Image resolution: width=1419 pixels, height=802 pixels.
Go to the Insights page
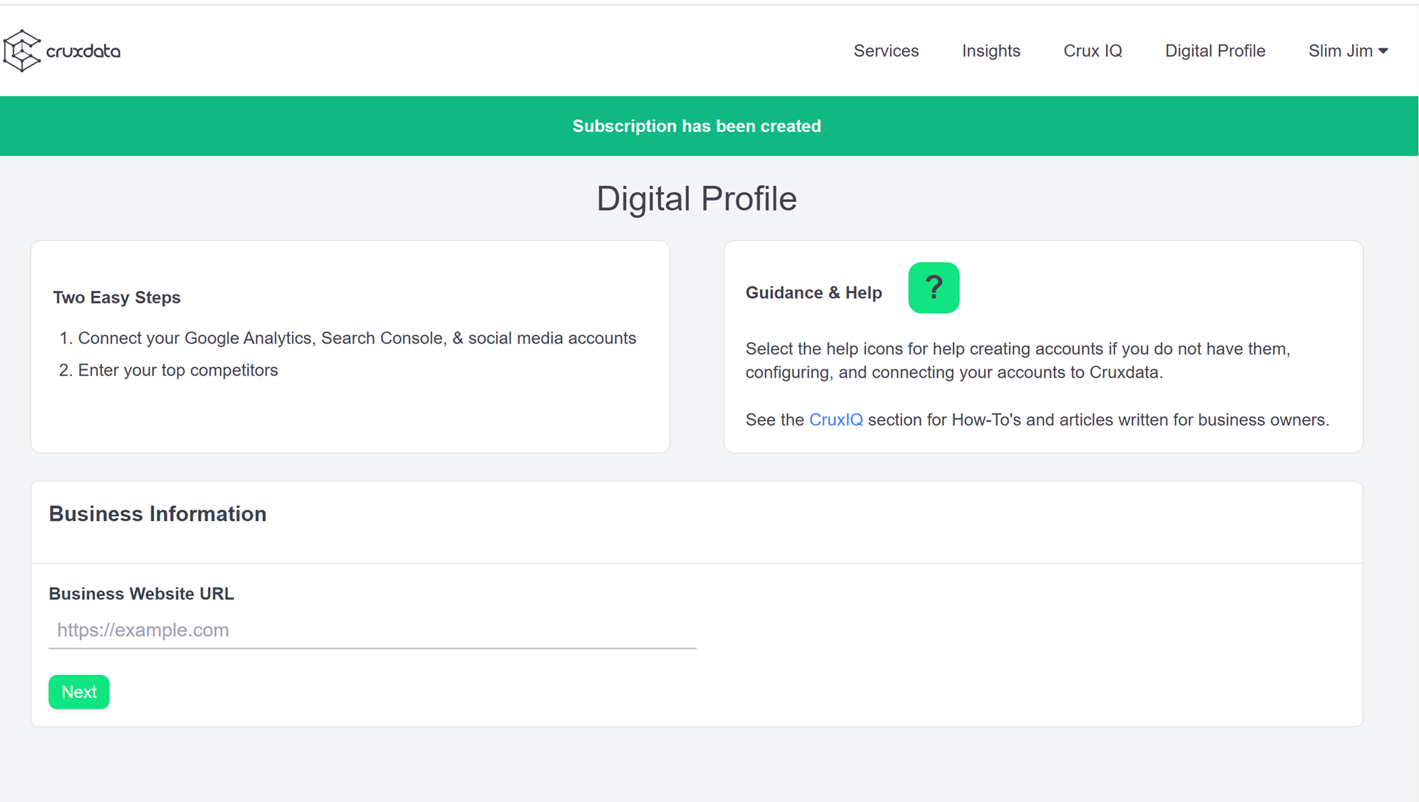(990, 51)
